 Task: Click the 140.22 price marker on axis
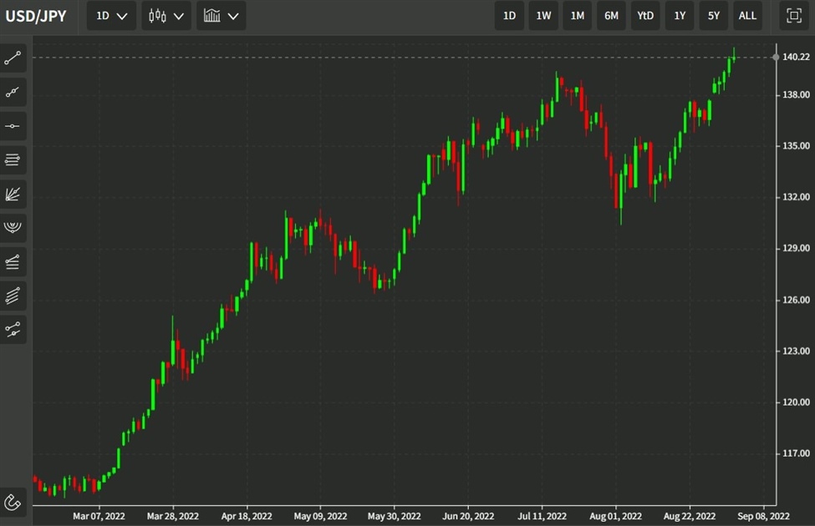click(x=794, y=57)
